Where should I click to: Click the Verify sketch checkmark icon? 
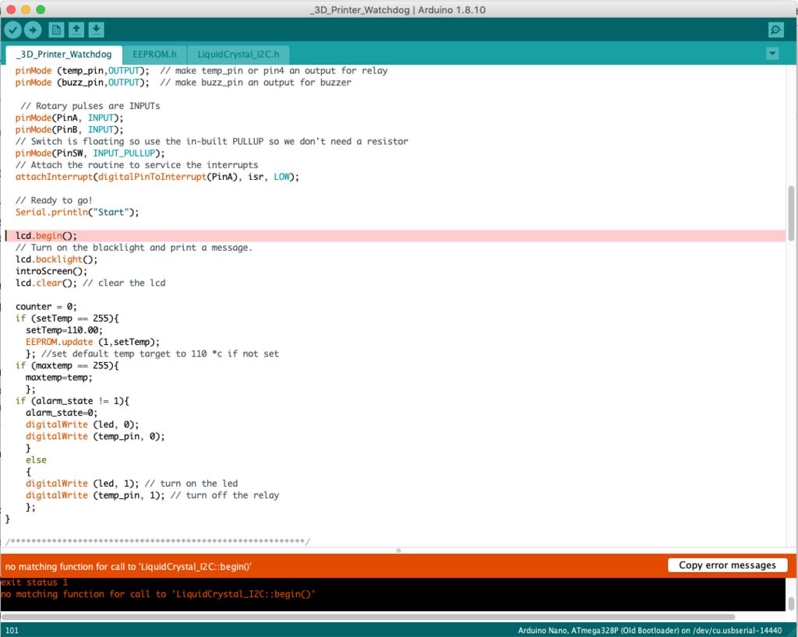click(x=12, y=30)
